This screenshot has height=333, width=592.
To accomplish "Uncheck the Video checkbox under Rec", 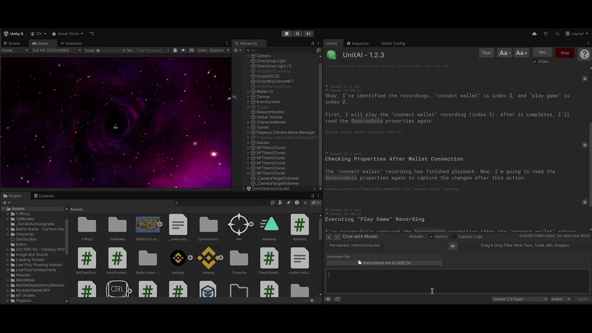I will coord(535,62).
